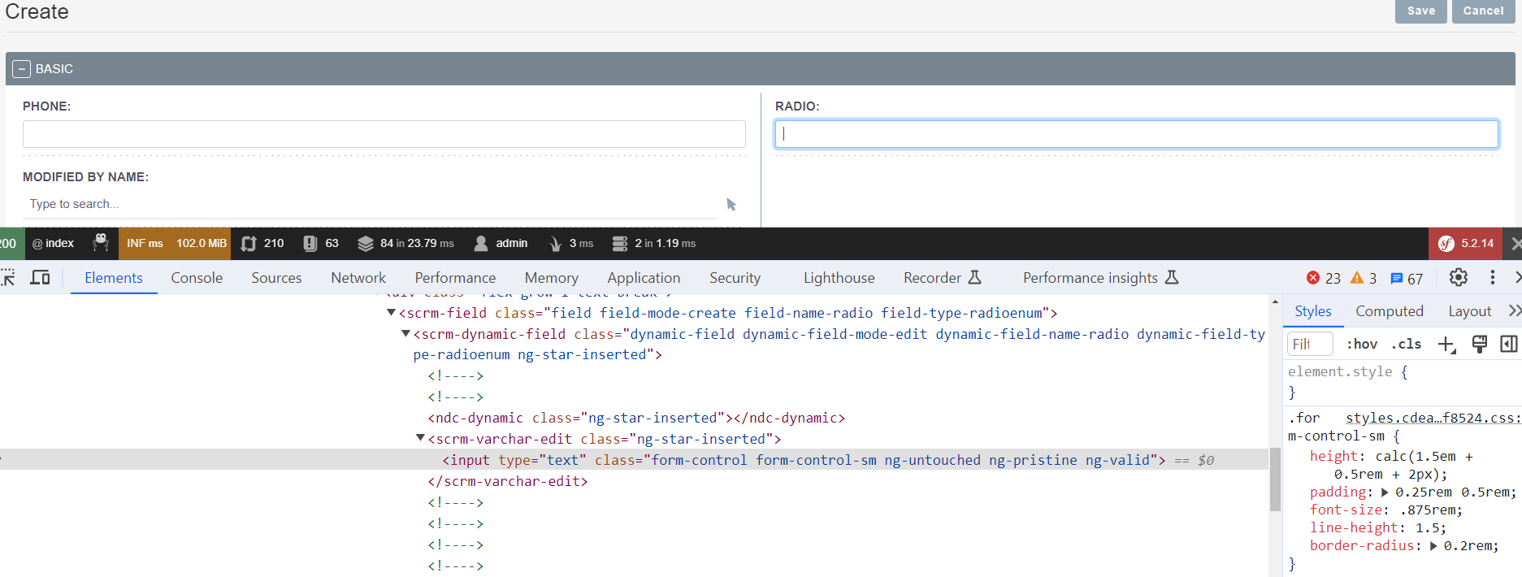Toggle the :hov element state panel

click(x=1362, y=344)
